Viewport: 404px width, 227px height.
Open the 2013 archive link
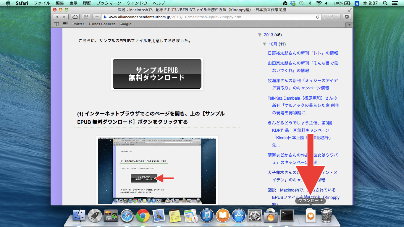268,35
